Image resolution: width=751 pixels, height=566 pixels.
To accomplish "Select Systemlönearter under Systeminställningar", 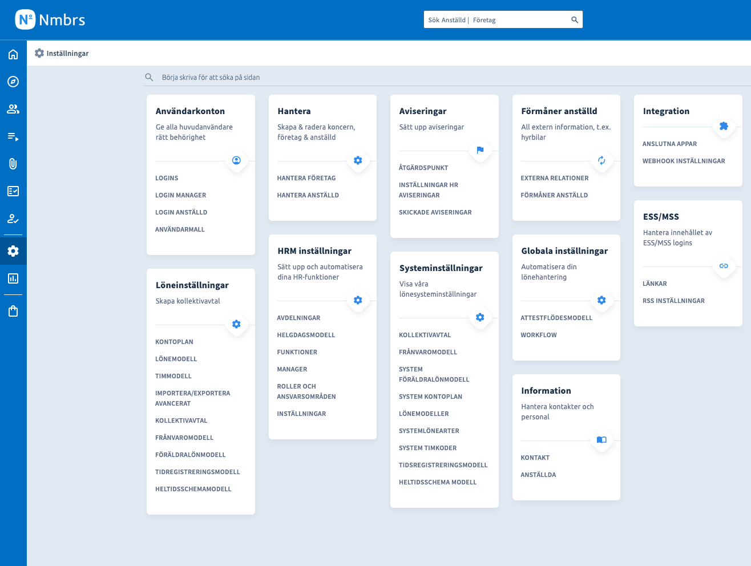I will click(x=429, y=431).
